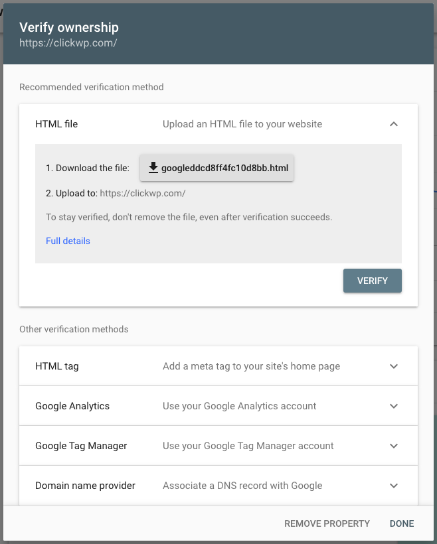Click the down arrow on Google Tag Manager row
The image size is (437, 544).
(x=393, y=445)
